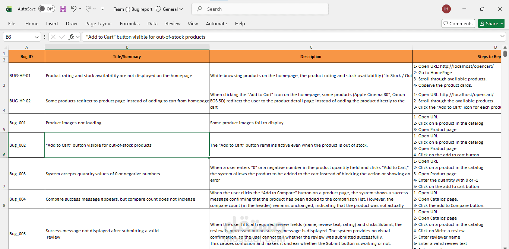This screenshot has width=509, height=249.
Task: Click the Redo arrow icon
Action: point(88,9)
